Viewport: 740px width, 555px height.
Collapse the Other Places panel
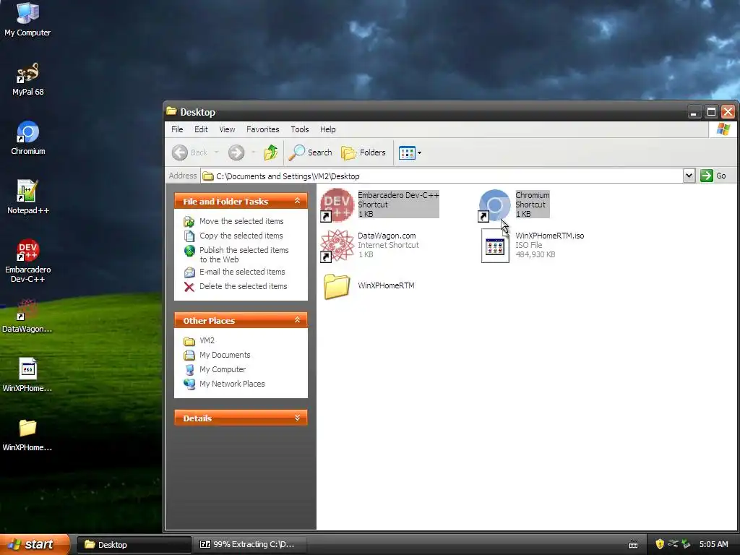(x=297, y=320)
